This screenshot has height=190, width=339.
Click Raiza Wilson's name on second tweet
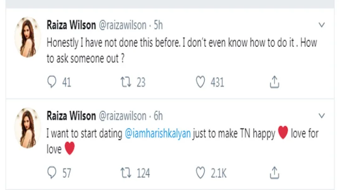coord(71,115)
